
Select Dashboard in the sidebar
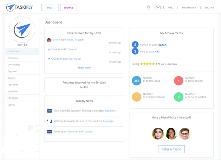pyautogui.click(x=22, y=51)
